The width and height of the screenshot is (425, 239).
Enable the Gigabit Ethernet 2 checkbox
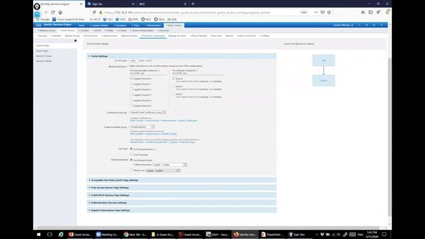[x=131, y=89]
